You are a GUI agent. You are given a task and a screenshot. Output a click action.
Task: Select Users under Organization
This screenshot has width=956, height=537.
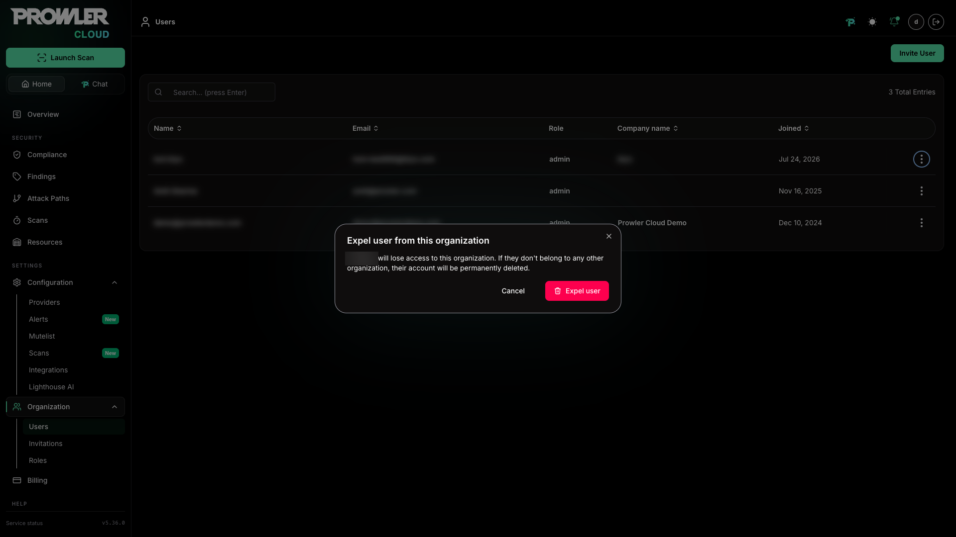[x=74, y=427]
